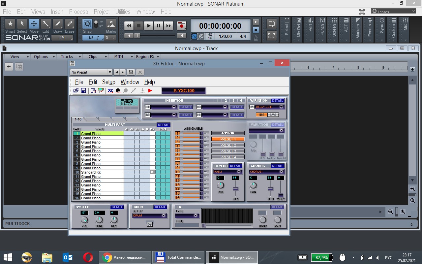
Task: Save preset using the floppy icon beside No Preset
Action: point(131,72)
